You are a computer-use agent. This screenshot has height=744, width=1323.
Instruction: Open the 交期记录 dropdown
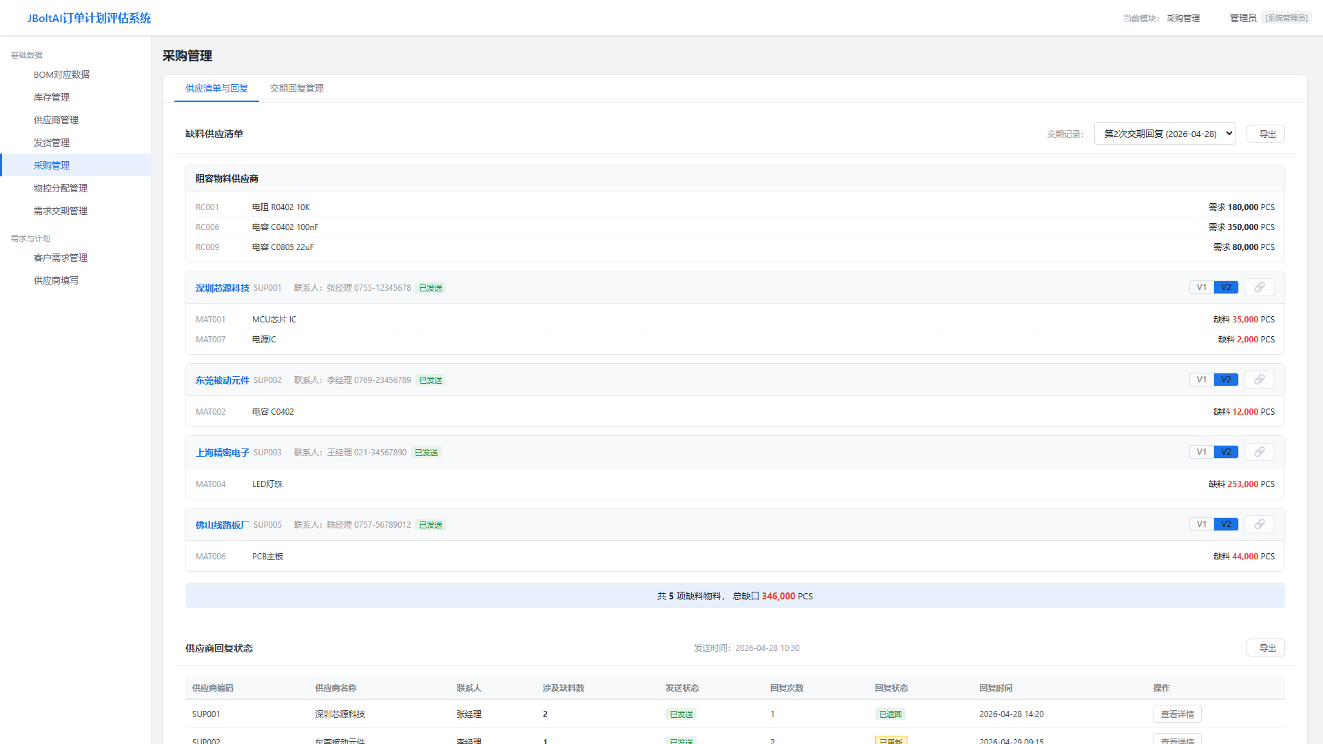pos(1165,134)
